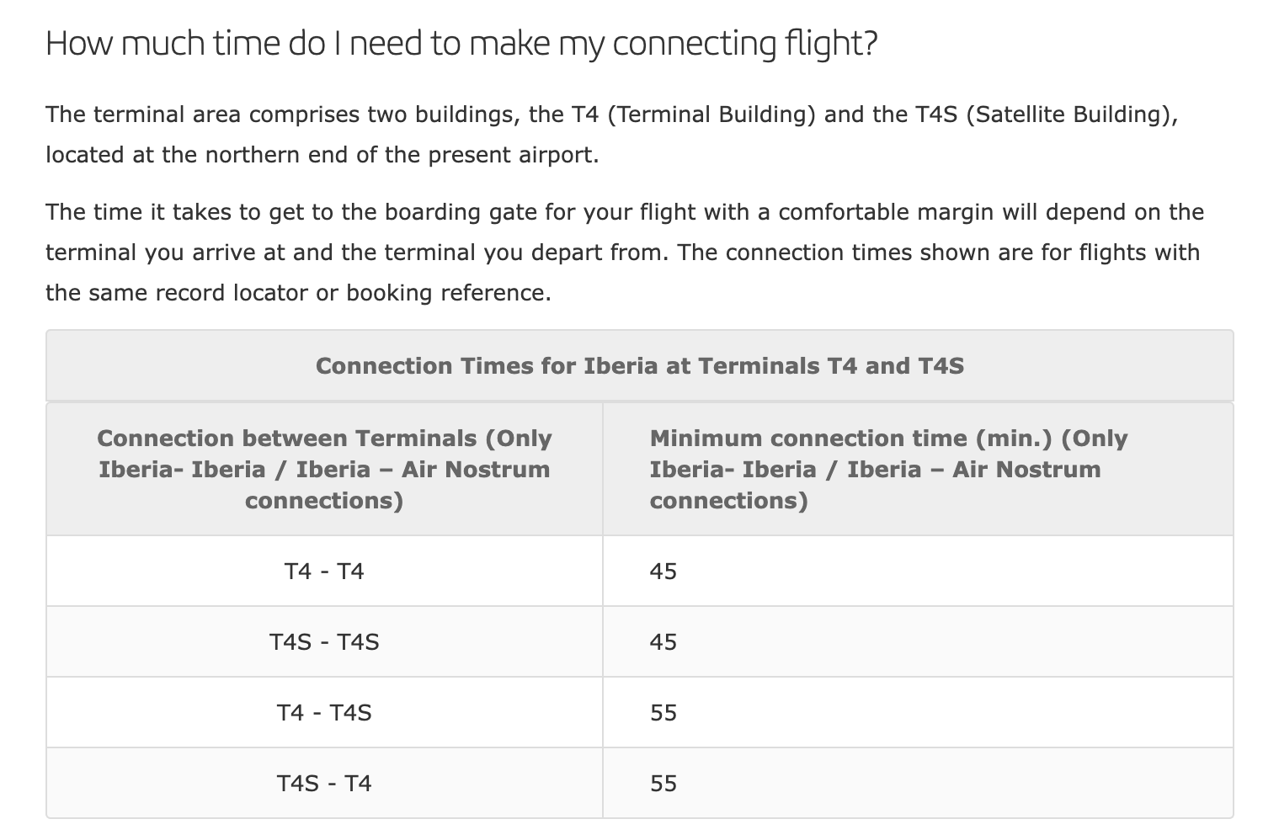Click the 45 value for T4 - T4

pyautogui.click(x=663, y=572)
